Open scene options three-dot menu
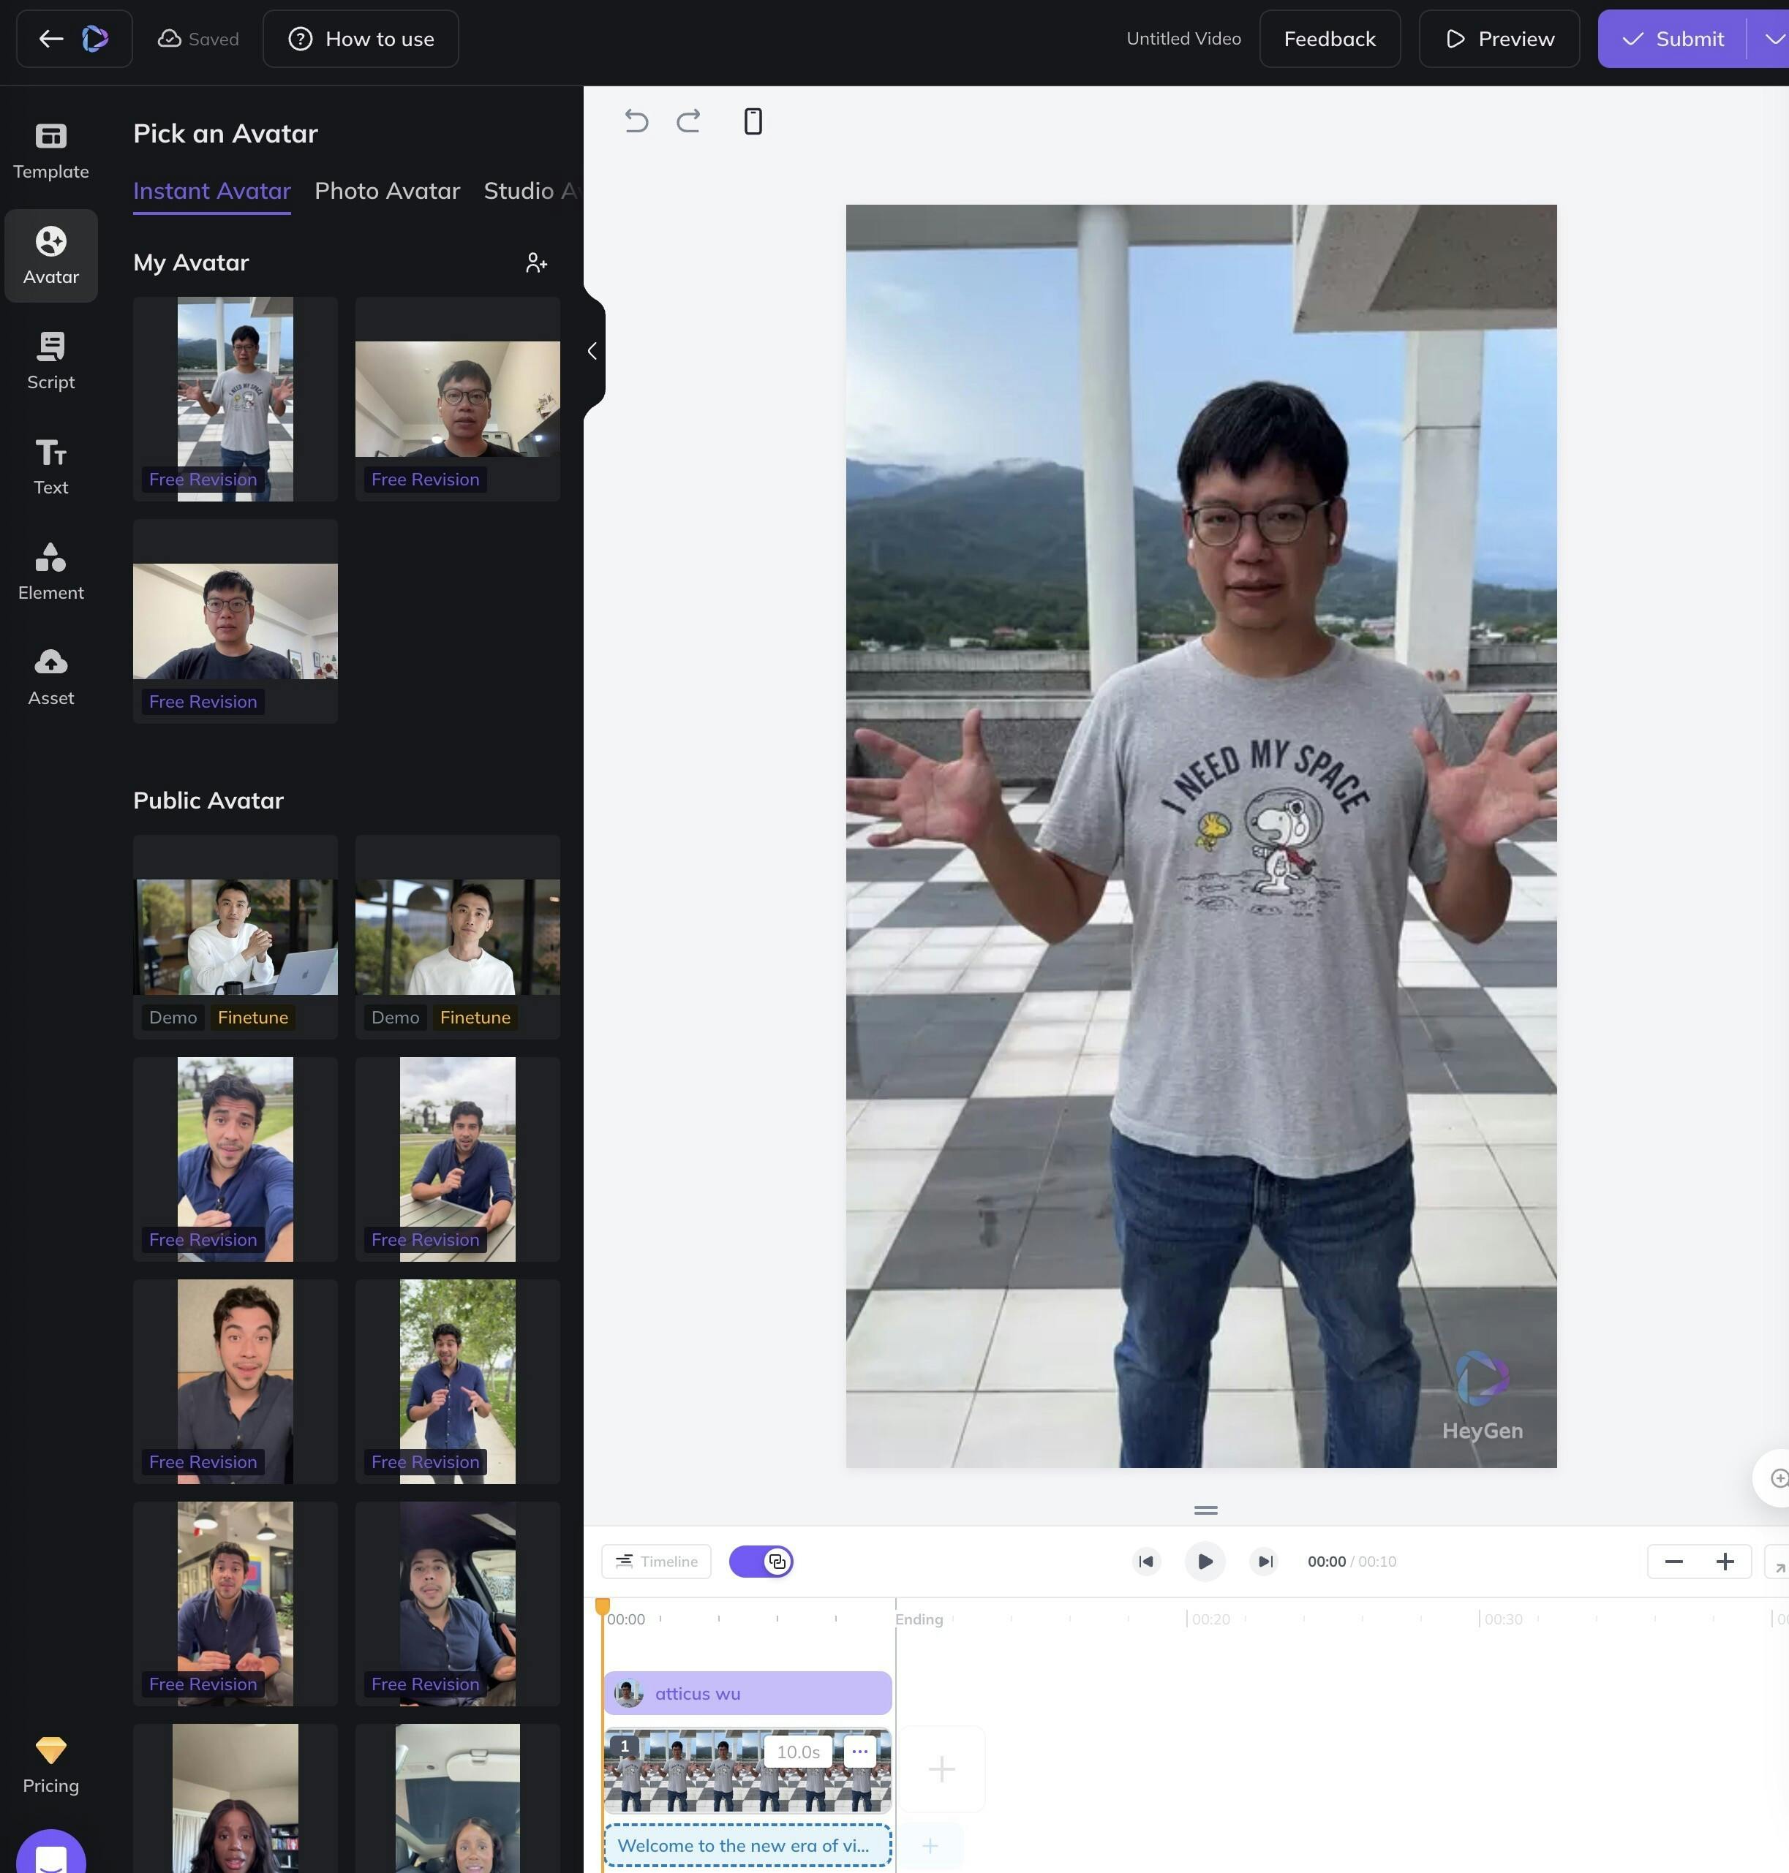Viewport: 1789px width, 1873px height. (x=859, y=1751)
